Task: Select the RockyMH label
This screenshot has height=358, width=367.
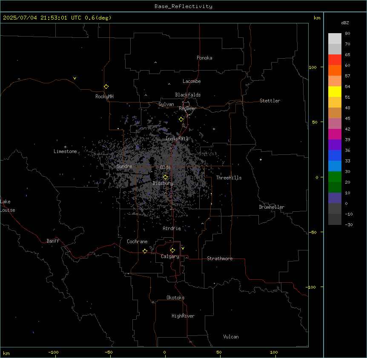Action: pos(104,97)
